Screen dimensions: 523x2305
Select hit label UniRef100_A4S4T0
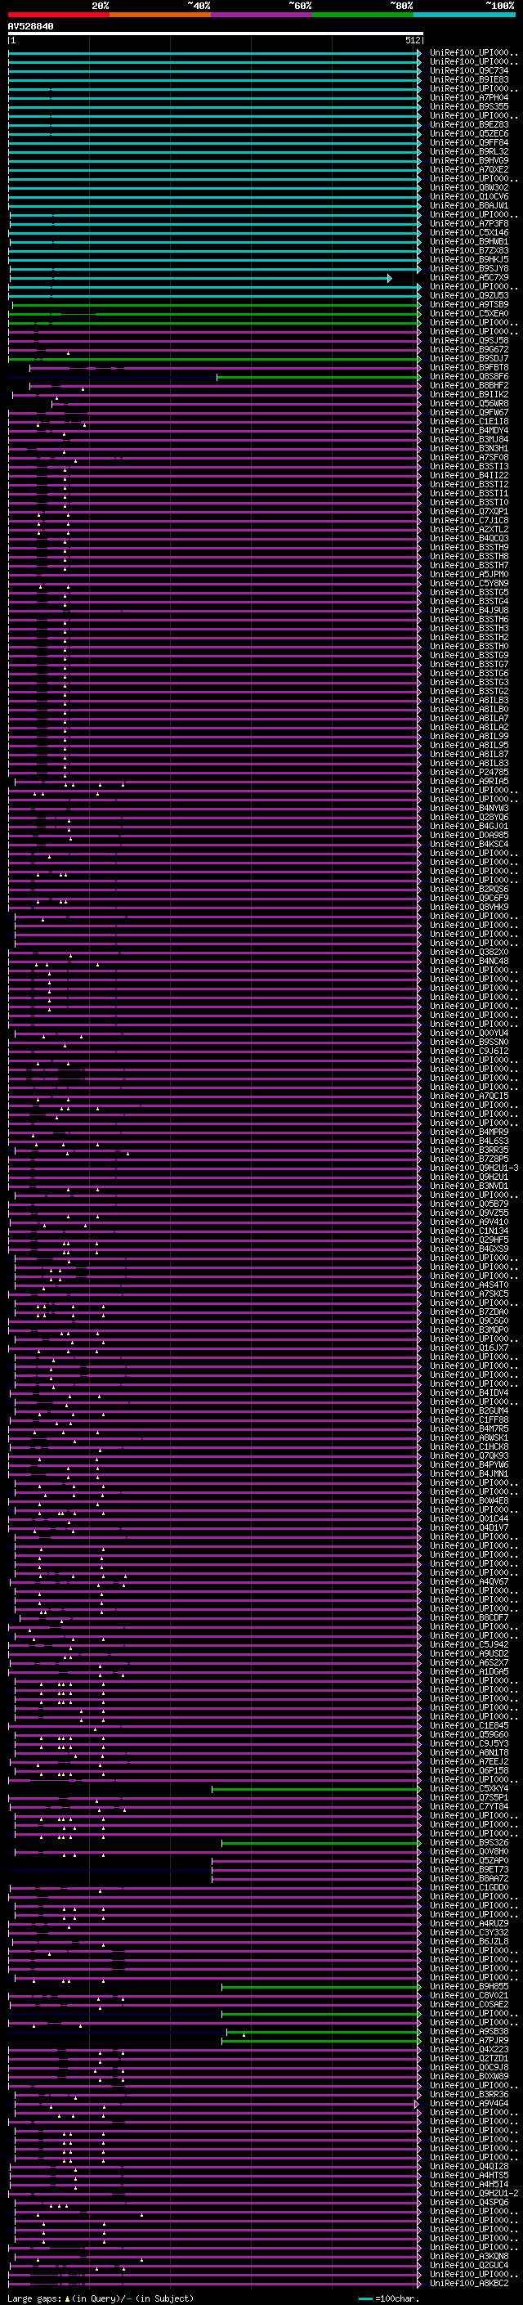pyautogui.click(x=468, y=1285)
